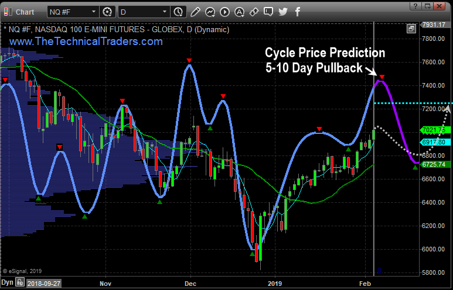Screen dimensions: 453x290
Task: Click the www.TheTechnicalTraders.com link text
Action: tap(86, 42)
